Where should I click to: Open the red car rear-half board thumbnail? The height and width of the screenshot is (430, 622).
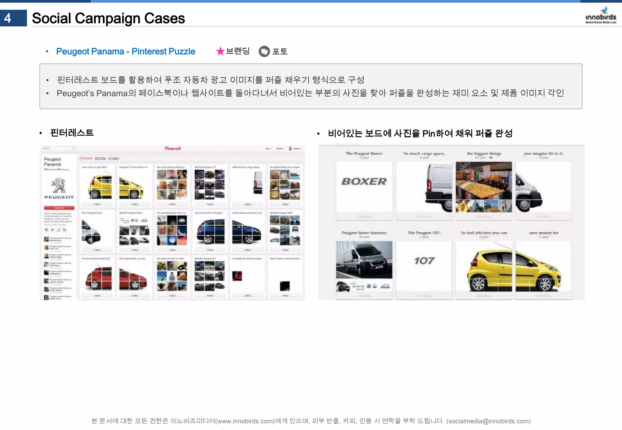tap(97, 276)
